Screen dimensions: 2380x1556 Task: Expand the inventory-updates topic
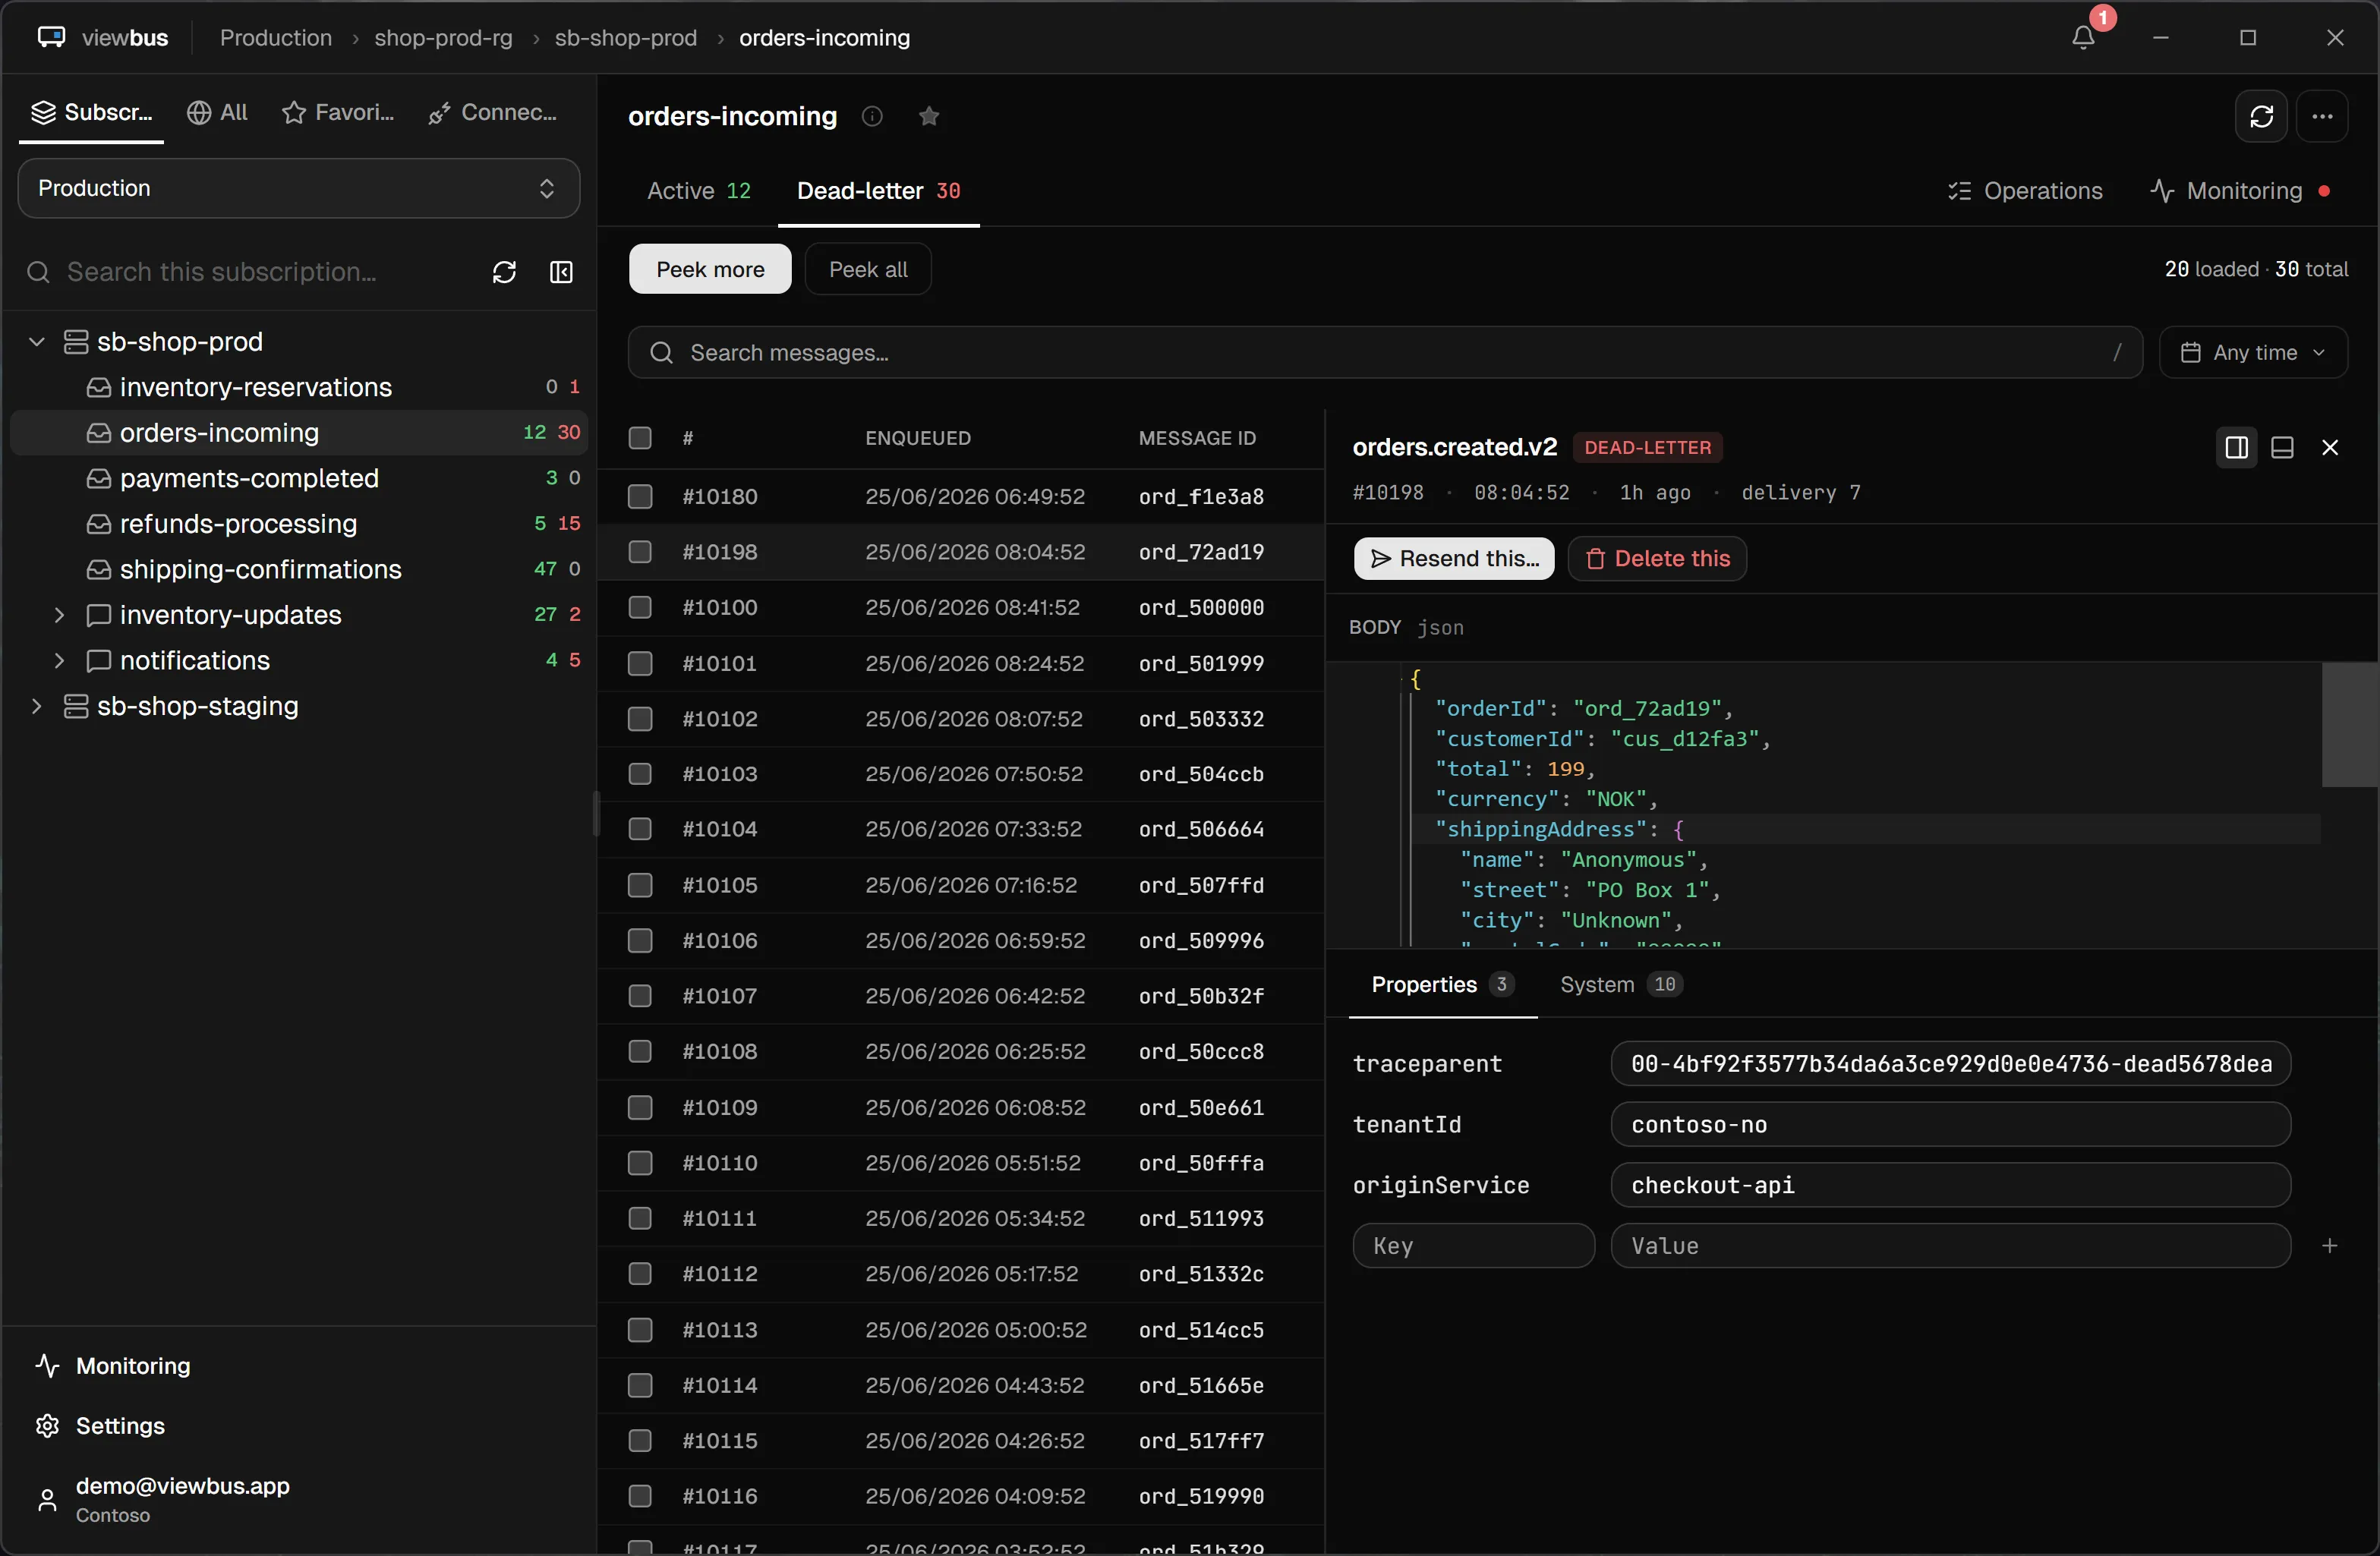point(59,615)
